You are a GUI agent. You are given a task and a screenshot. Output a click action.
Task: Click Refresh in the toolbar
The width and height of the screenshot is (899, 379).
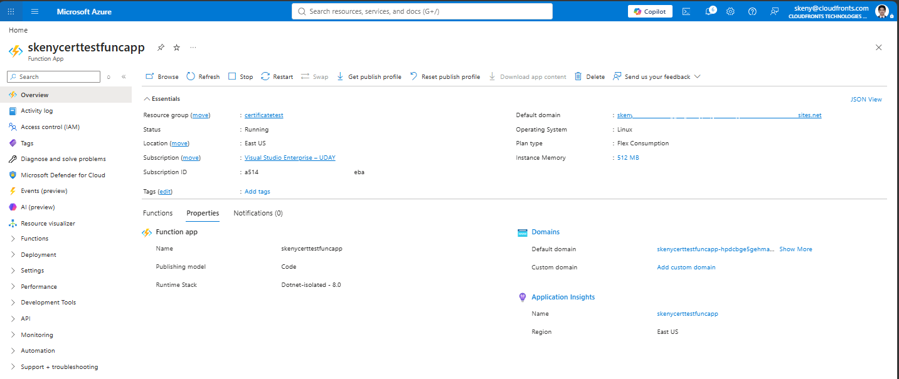(203, 76)
